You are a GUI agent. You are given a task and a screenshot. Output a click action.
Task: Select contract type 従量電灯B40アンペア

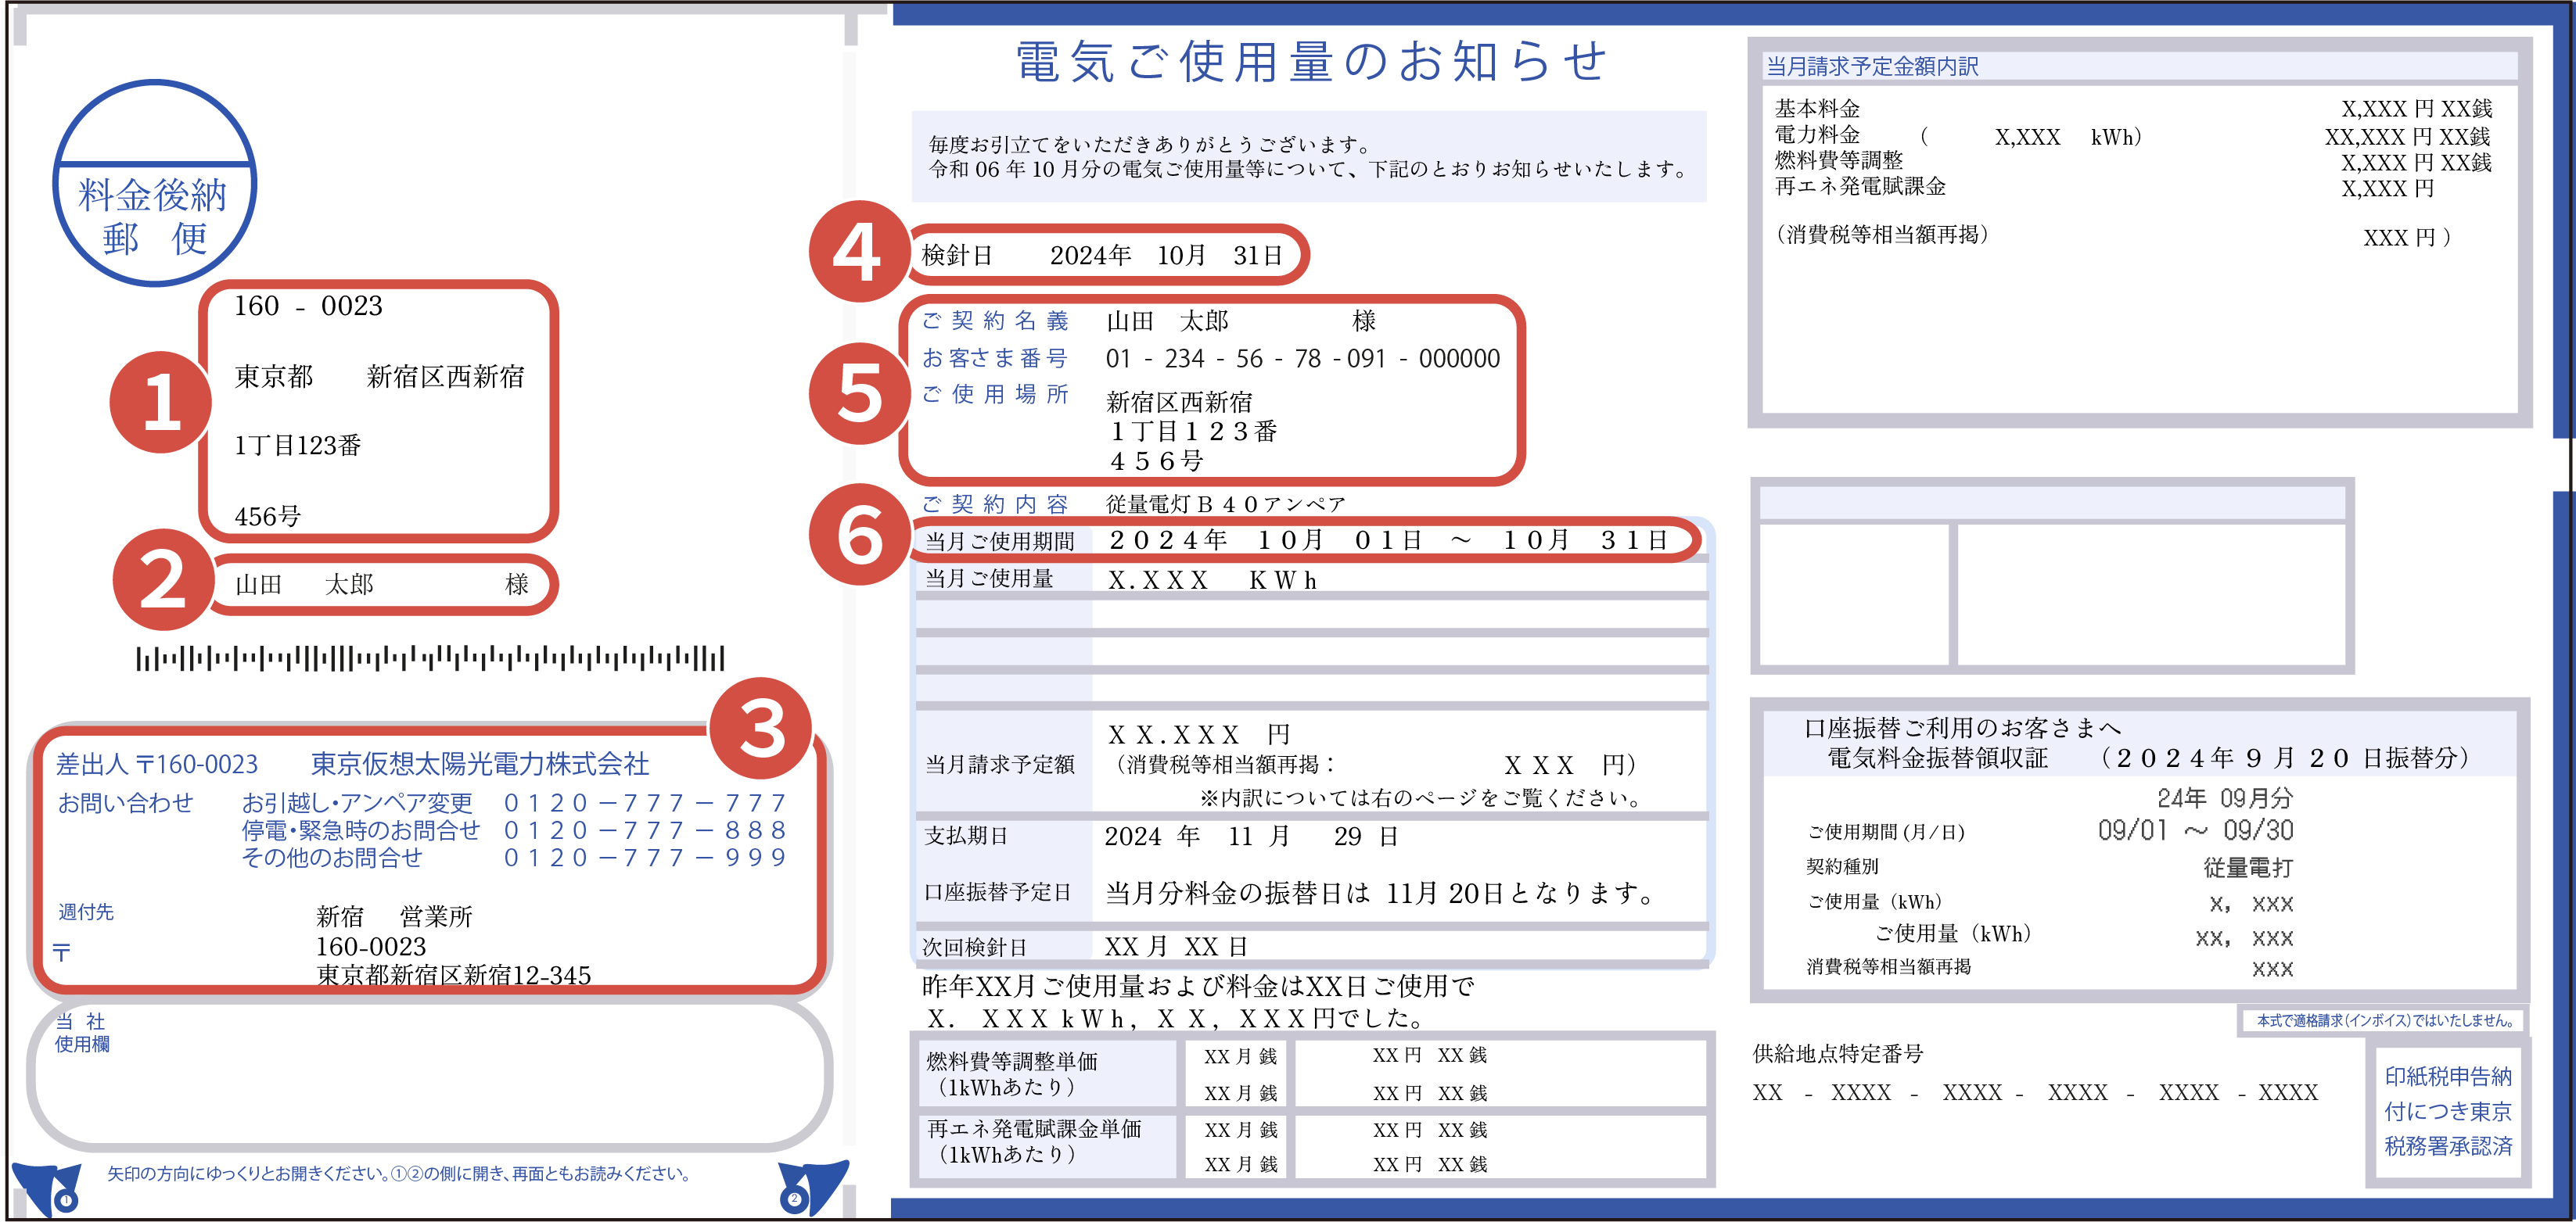tap(1226, 504)
